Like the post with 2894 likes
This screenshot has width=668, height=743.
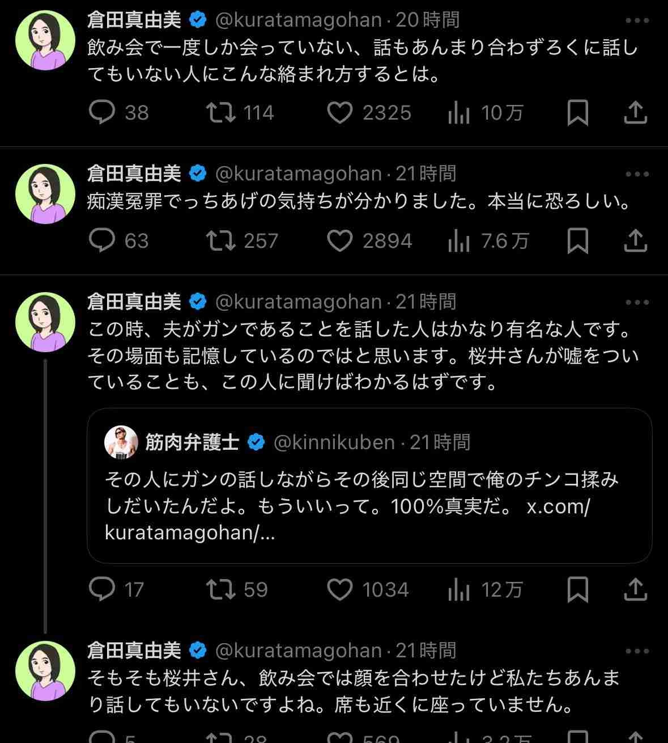coord(340,241)
